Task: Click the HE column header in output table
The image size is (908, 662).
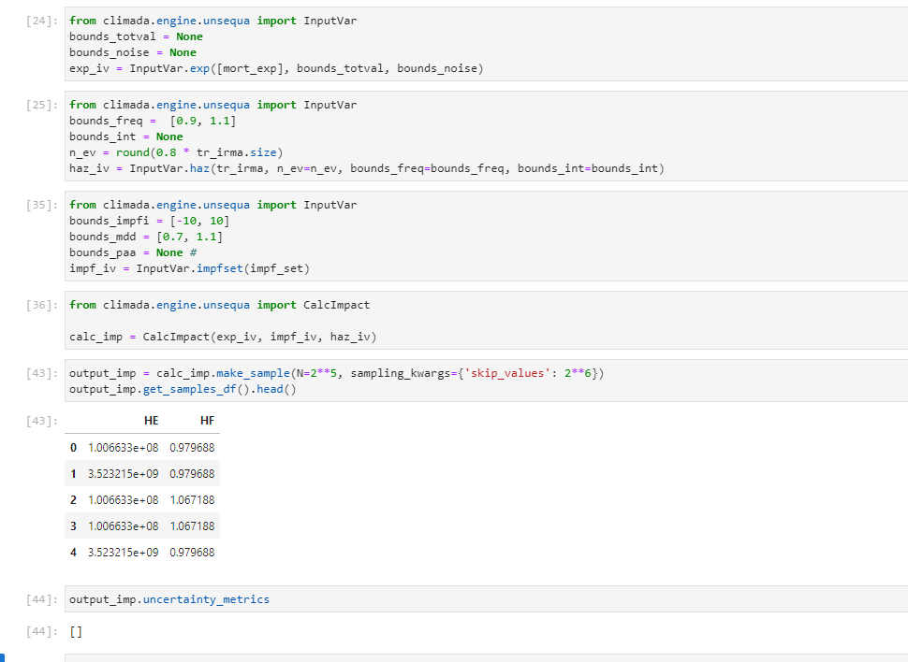Action: [151, 420]
